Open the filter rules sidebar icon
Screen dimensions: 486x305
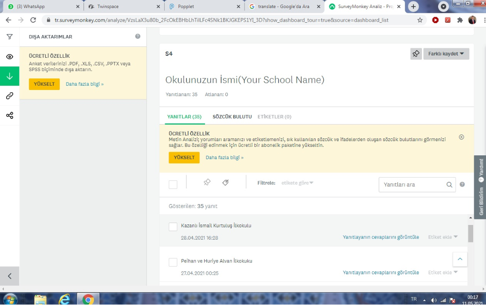pyautogui.click(x=9, y=37)
